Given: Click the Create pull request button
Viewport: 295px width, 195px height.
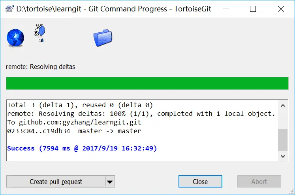Looking at the screenshot, I should click(x=56, y=182).
